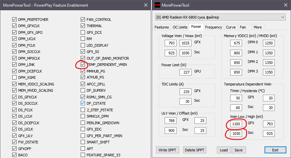Image resolution: width=291 pixels, height=158 pixels.
Task: Click the Load button
Action: 224,150
